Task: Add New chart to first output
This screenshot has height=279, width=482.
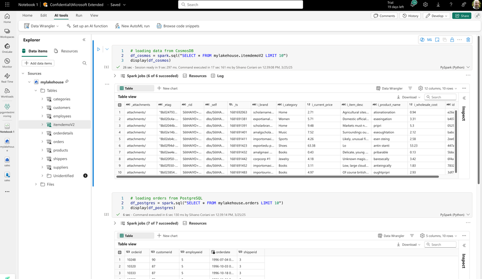Action: point(167,88)
